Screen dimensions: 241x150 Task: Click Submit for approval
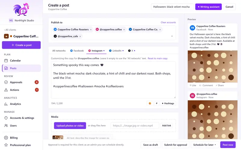(x=176, y=145)
